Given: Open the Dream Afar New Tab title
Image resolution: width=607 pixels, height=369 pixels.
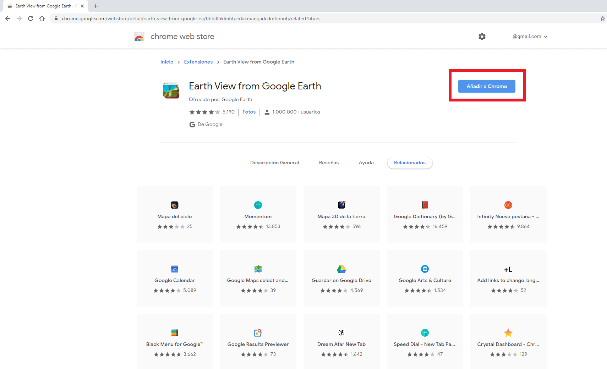Looking at the screenshot, I should click(x=341, y=344).
